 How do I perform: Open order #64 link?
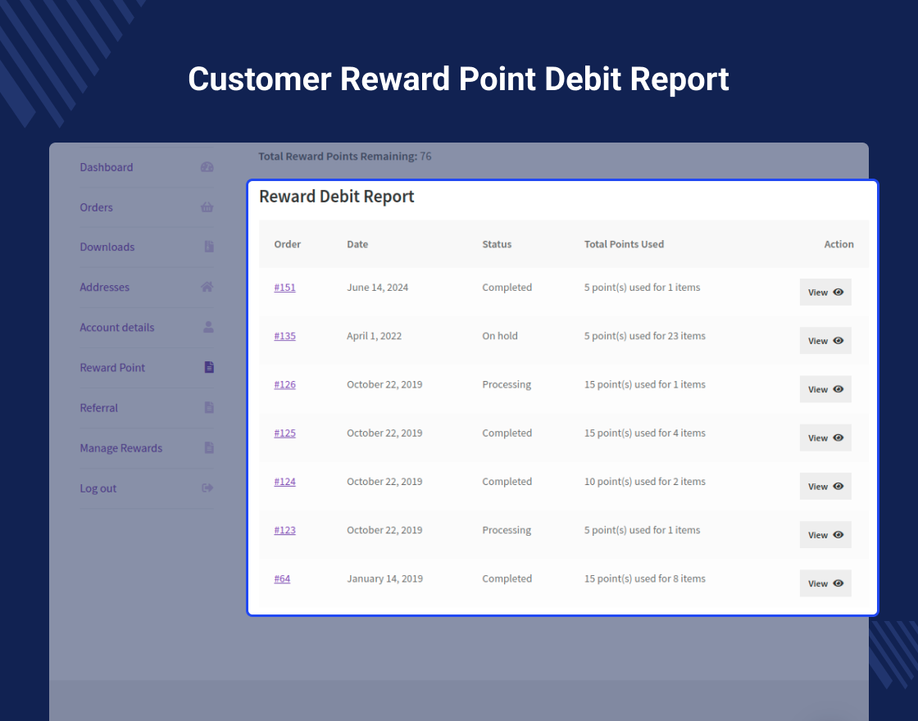(x=282, y=578)
